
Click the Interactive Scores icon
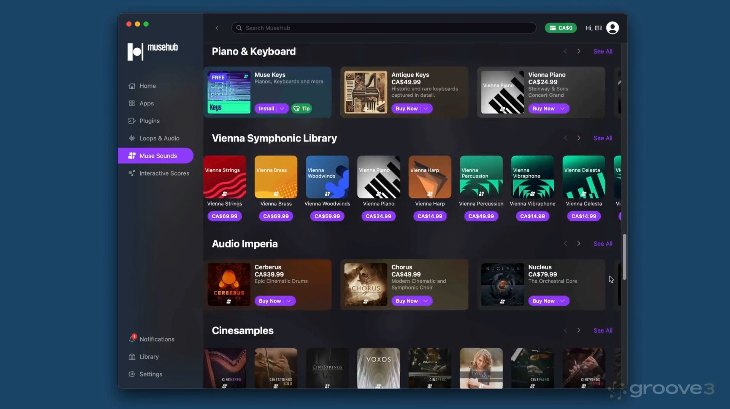point(132,173)
